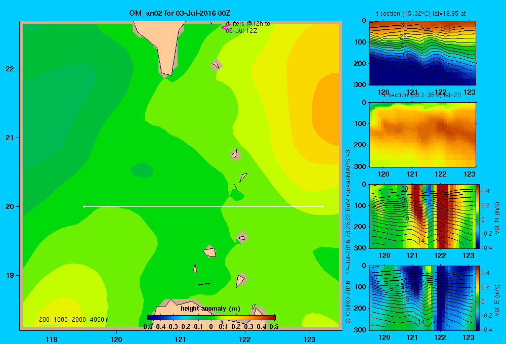Open the temperature section panel
506x344 pixels.
pyautogui.click(x=423, y=53)
